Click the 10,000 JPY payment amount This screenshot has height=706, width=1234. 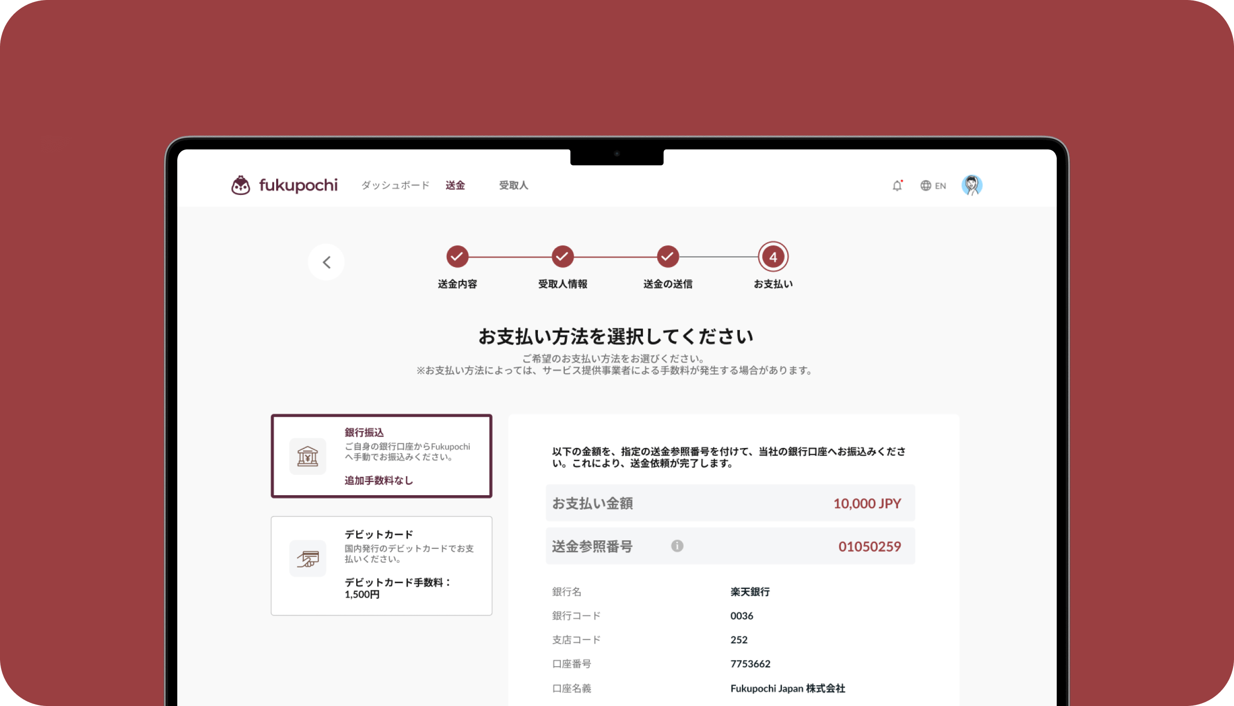pos(867,503)
